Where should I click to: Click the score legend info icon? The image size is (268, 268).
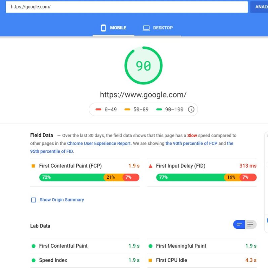click(x=191, y=110)
